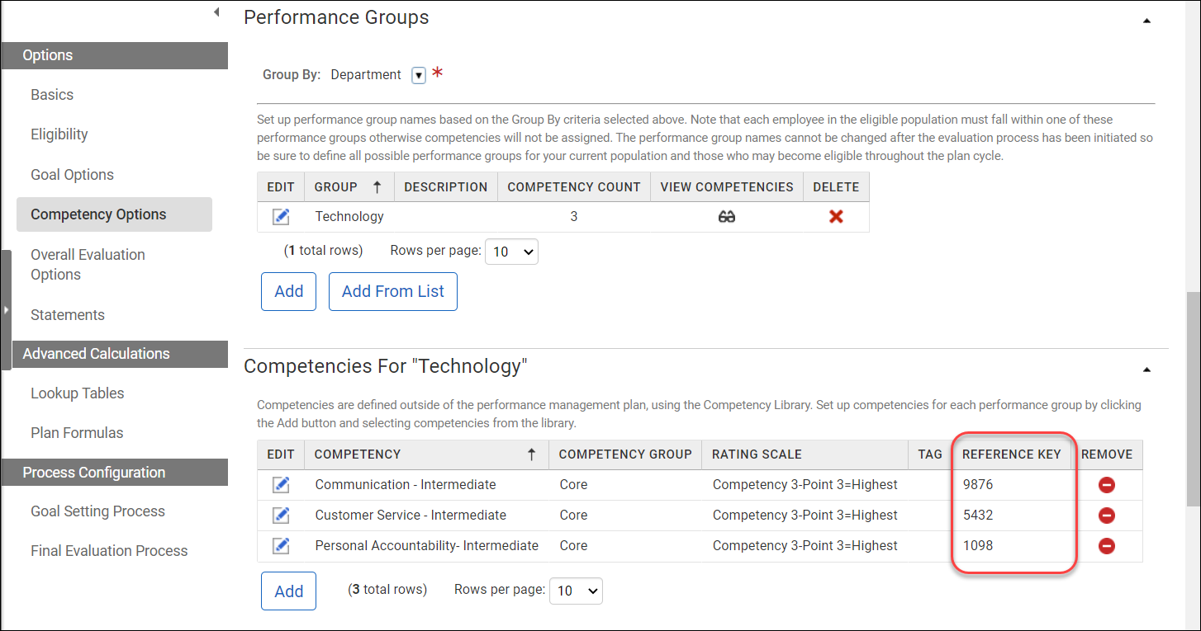Image resolution: width=1201 pixels, height=631 pixels.
Task: Click the REFERENCE KEY column header
Action: pyautogui.click(x=1012, y=454)
